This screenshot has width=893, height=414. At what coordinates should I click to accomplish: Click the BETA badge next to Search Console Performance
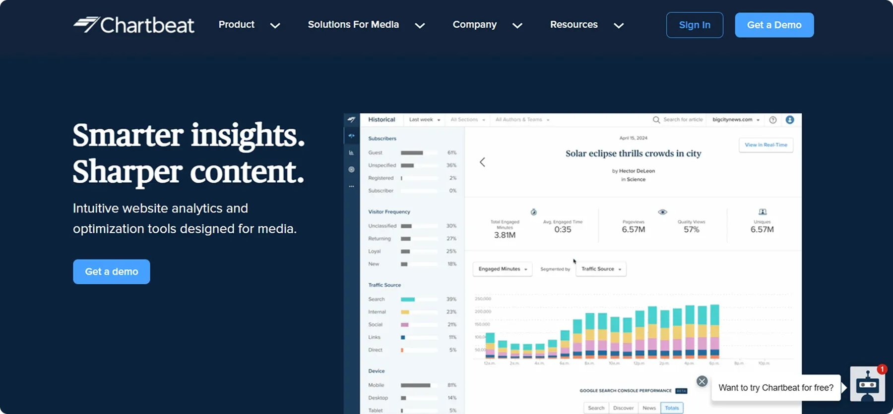[681, 391]
